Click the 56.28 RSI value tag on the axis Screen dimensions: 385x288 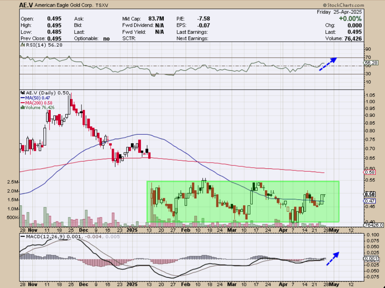click(370, 63)
